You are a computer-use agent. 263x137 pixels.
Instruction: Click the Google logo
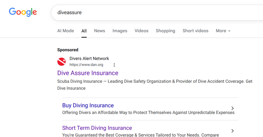23,12
